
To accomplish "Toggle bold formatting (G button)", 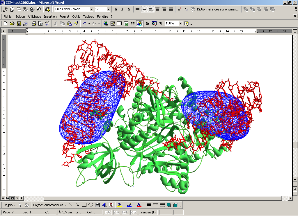I will coord(116,9).
